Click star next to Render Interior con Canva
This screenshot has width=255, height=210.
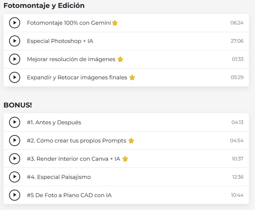click(125, 159)
